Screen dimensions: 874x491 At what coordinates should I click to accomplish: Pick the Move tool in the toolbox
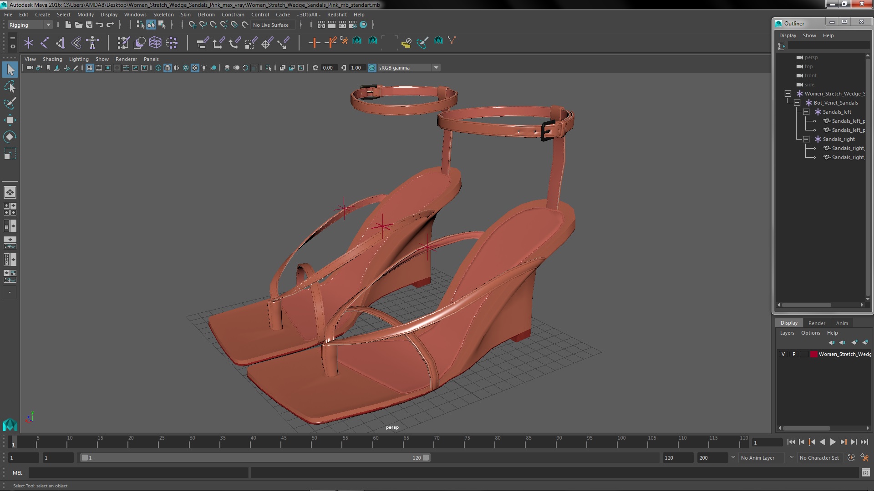click(10, 120)
